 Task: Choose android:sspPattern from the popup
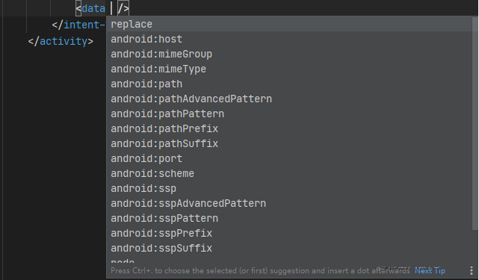[x=289, y=219]
